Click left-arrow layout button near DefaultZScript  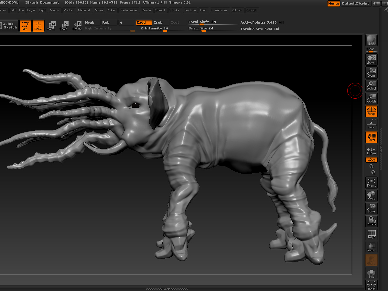point(376,4)
